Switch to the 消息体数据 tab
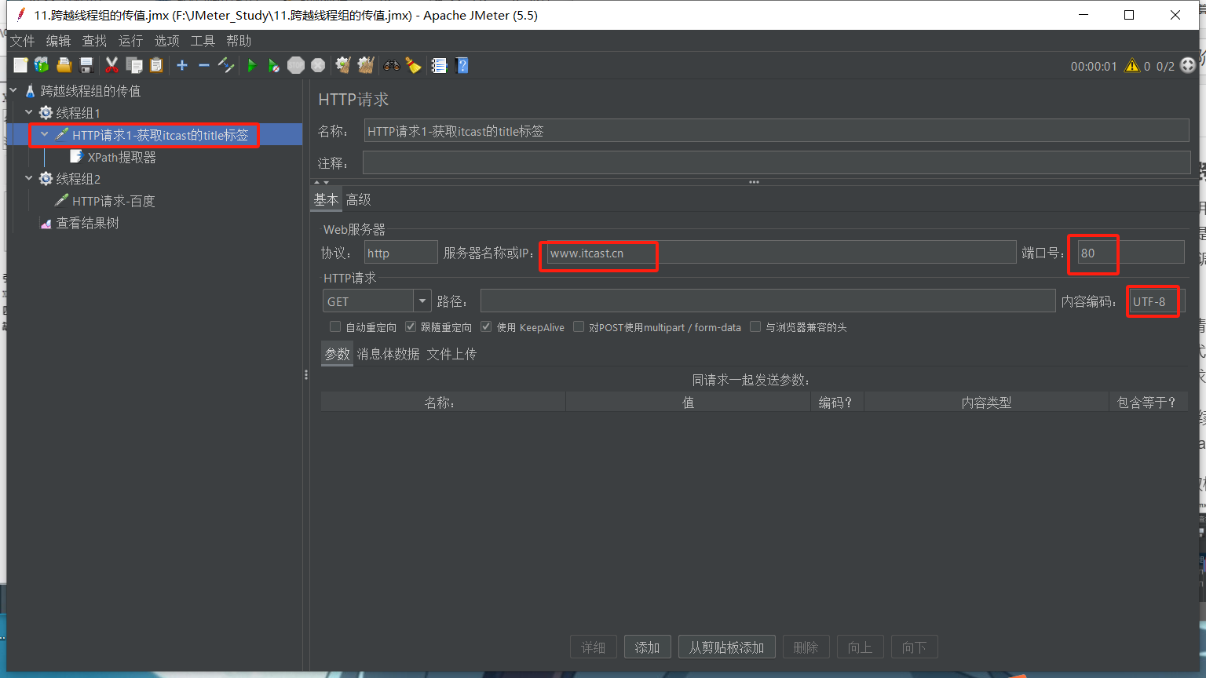 pyautogui.click(x=388, y=354)
